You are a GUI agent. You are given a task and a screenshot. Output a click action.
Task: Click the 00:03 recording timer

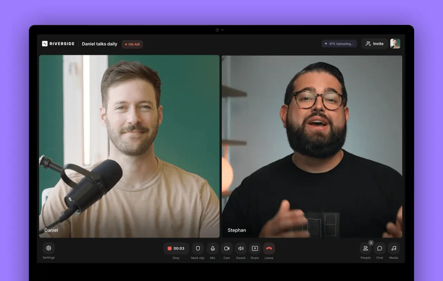tap(178, 248)
